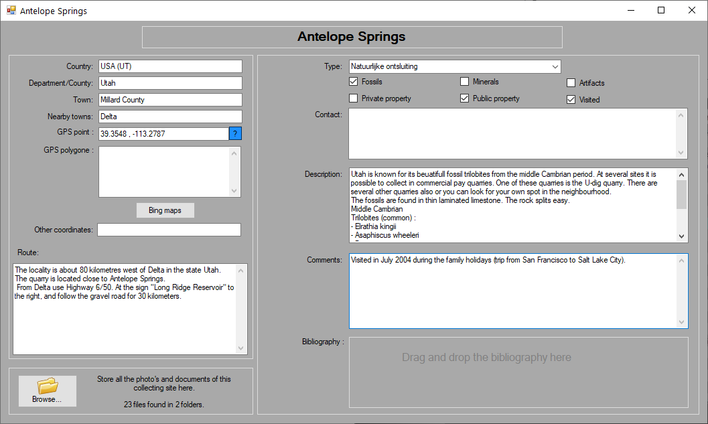Click the "Elrathia kingii" line in Description
The width and height of the screenshot is (708, 424).
pos(375,226)
